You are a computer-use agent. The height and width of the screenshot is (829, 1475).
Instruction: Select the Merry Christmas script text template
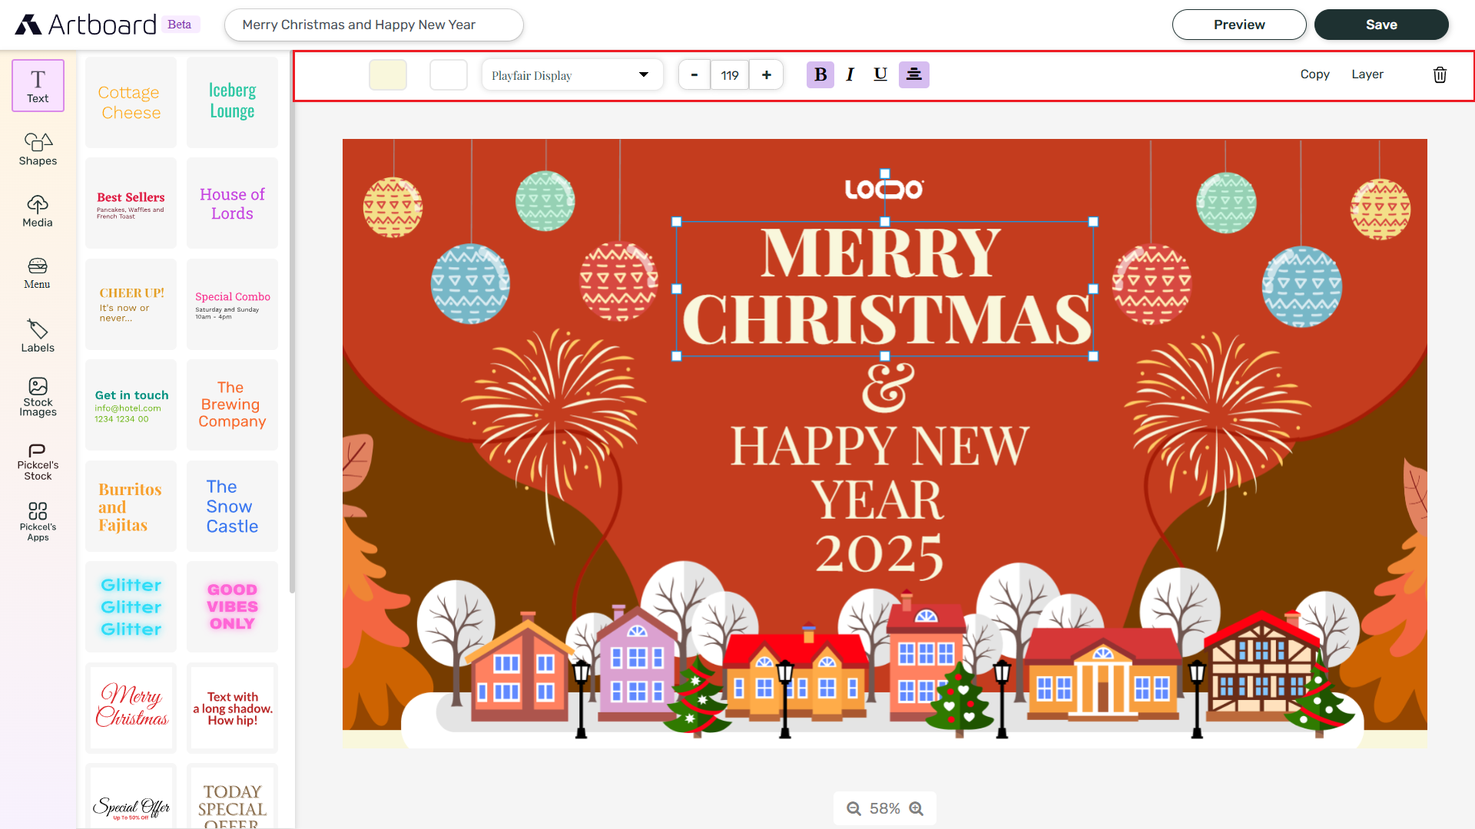coord(131,707)
